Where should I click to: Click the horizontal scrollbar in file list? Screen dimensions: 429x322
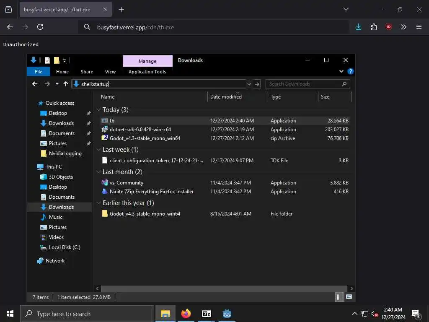224,288
